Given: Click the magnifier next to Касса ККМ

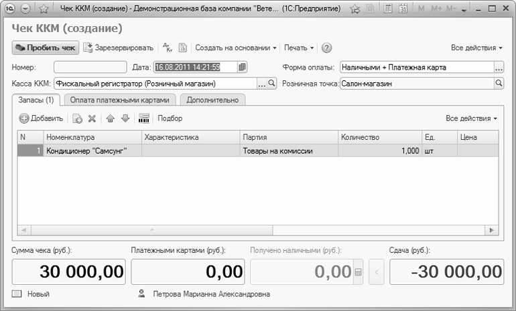Looking at the screenshot, I should [x=272, y=84].
